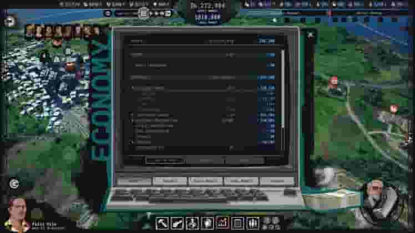The width and height of the screenshot is (415, 233).
Task: Click the bucket-shaped icon in bottom toolbar
Action: pos(207,223)
